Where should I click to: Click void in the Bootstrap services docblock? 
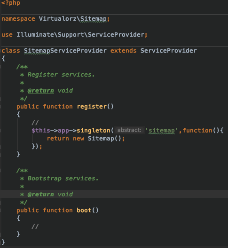(65, 194)
